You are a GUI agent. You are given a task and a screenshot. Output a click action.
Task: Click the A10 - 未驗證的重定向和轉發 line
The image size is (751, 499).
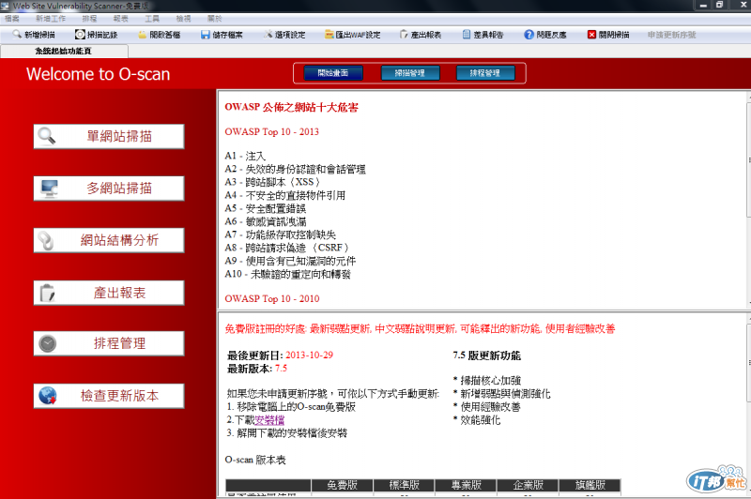coord(287,274)
